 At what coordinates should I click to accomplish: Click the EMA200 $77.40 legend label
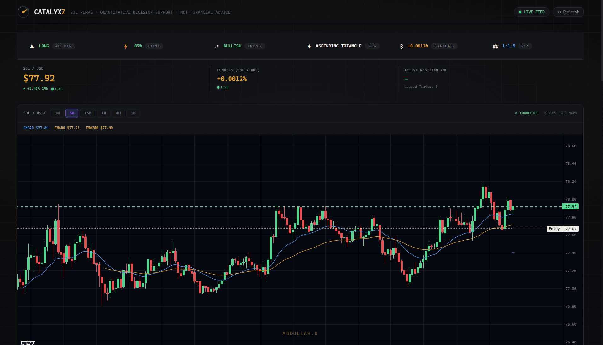point(99,128)
